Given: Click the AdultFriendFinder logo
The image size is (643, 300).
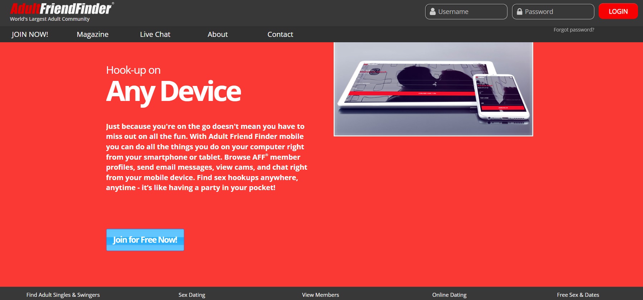Looking at the screenshot, I should pos(62,8).
